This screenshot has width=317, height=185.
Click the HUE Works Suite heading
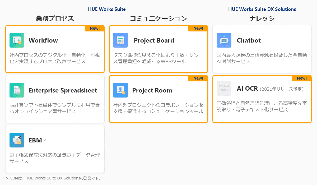point(107,9)
